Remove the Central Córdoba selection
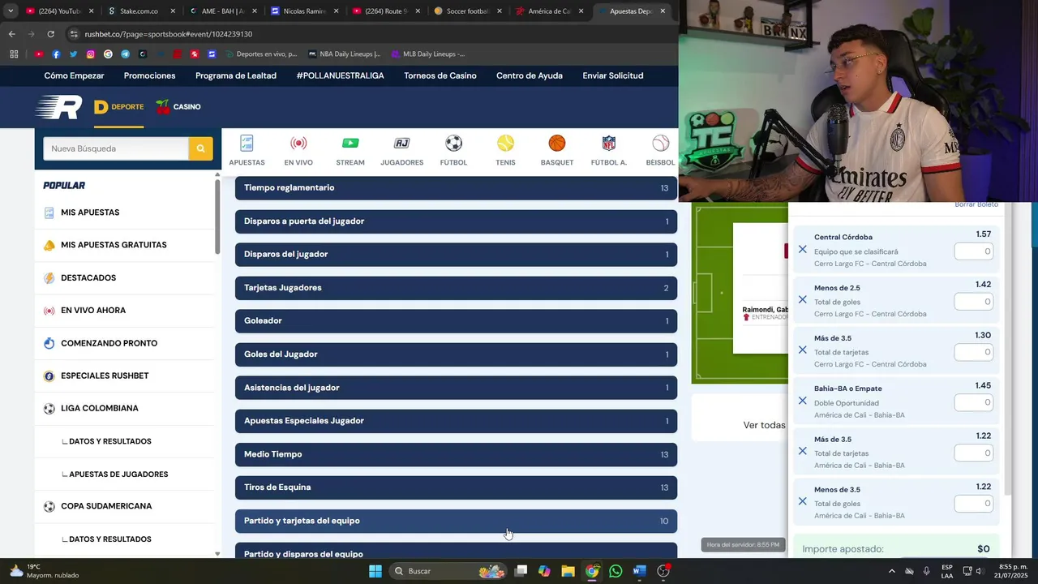 (x=802, y=250)
